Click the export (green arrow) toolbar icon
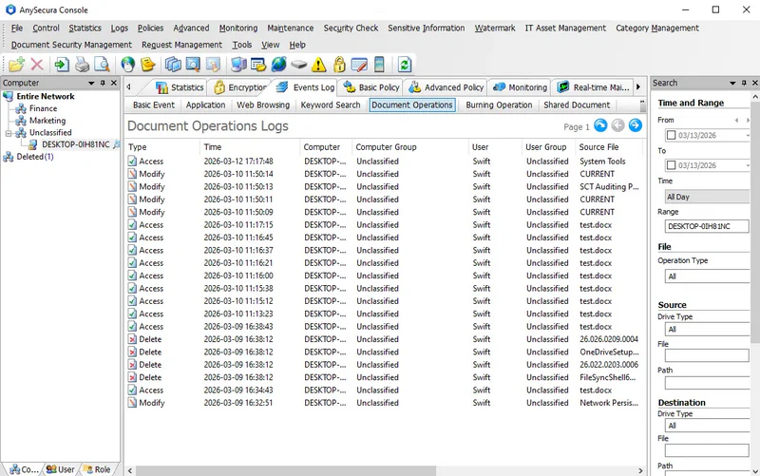 62,65
